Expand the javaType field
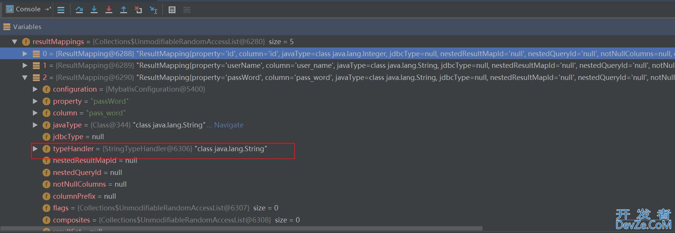The width and height of the screenshot is (675, 233). coord(35,125)
